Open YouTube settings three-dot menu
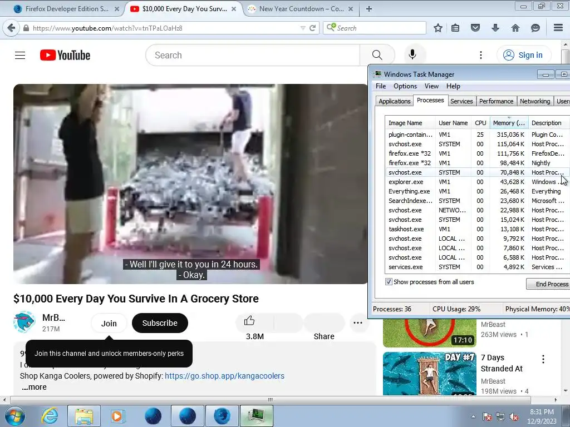570x427 pixels. coord(480,55)
